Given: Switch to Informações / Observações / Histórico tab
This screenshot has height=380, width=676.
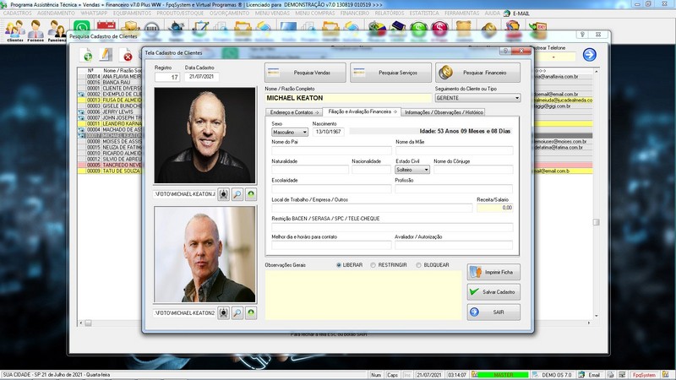Looking at the screenshot, I should (x=444, y=112).
